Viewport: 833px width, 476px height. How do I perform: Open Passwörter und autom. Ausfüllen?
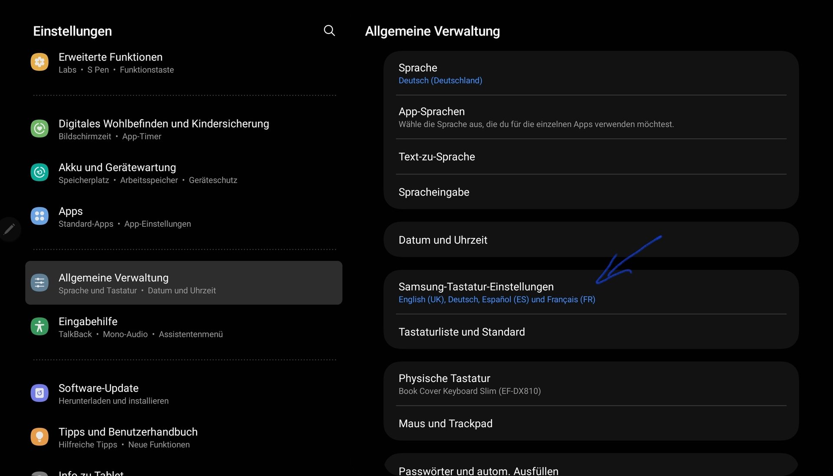(591, 466)
